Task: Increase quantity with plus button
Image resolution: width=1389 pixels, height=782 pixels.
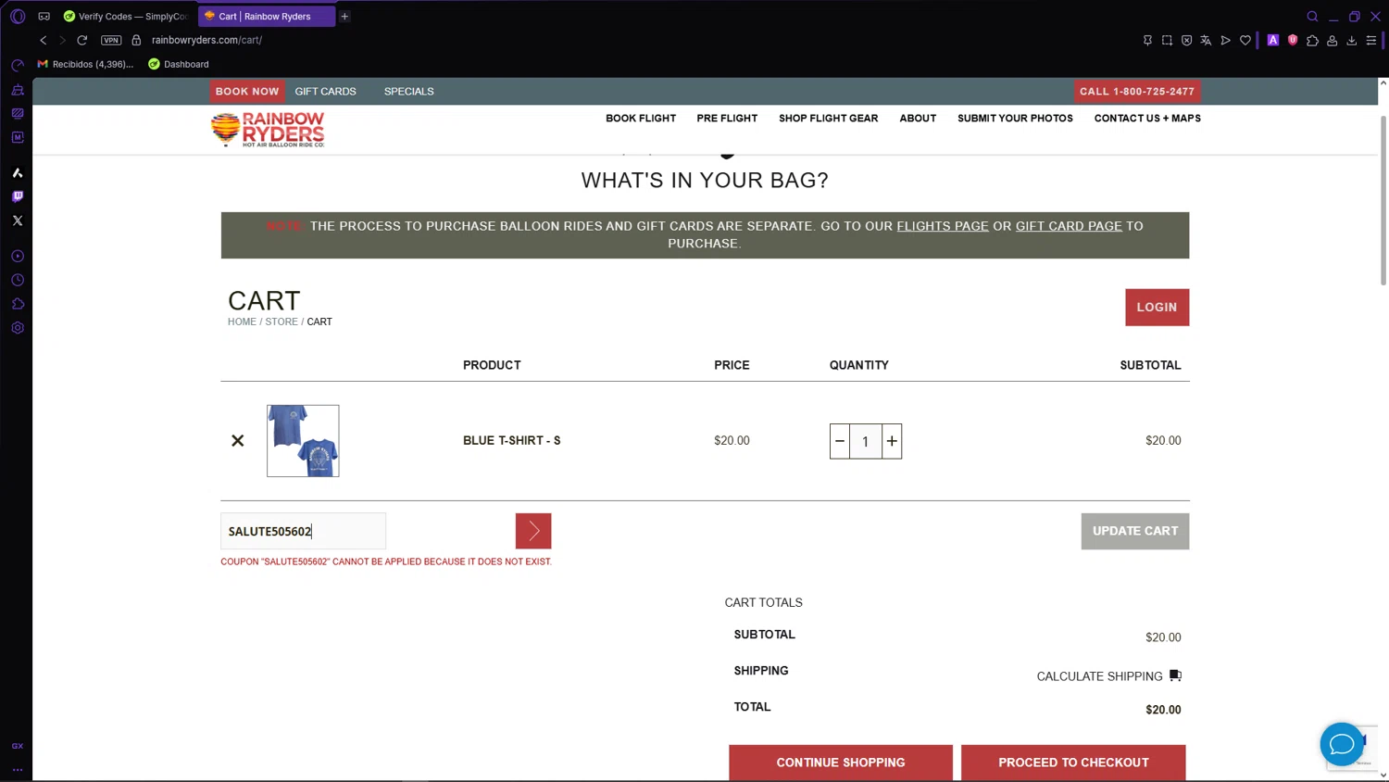Action: [x=892, y=442]
